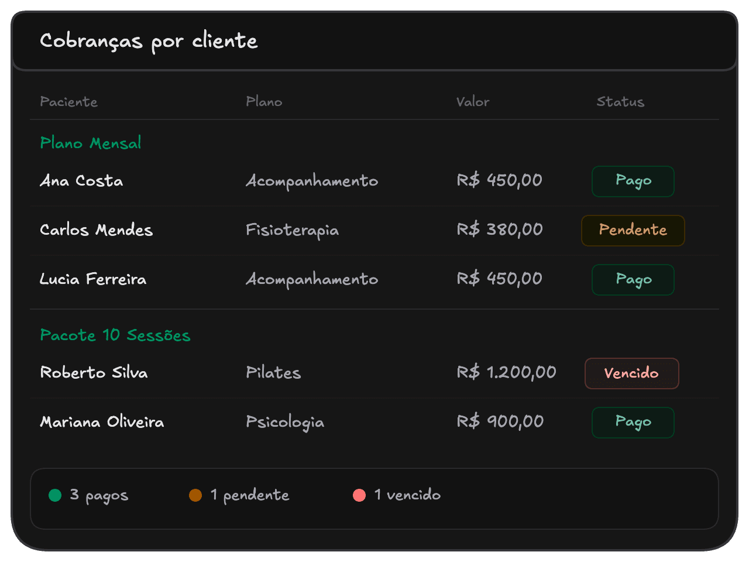Image resolution: width=749 pixels, height=562 pixels.
Task: Click the green color marker on 'Plano Mensal'
Action: click(x=90, y=143)
